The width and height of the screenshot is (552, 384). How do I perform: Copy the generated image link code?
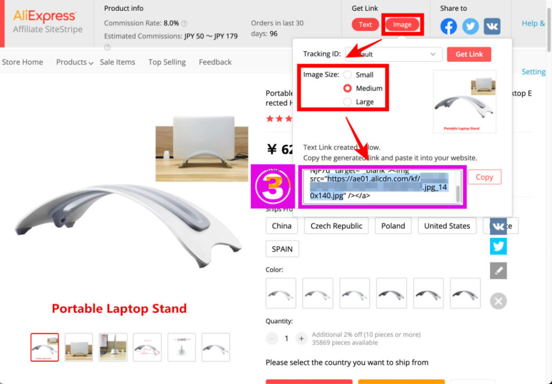click(x=484, y=177)
